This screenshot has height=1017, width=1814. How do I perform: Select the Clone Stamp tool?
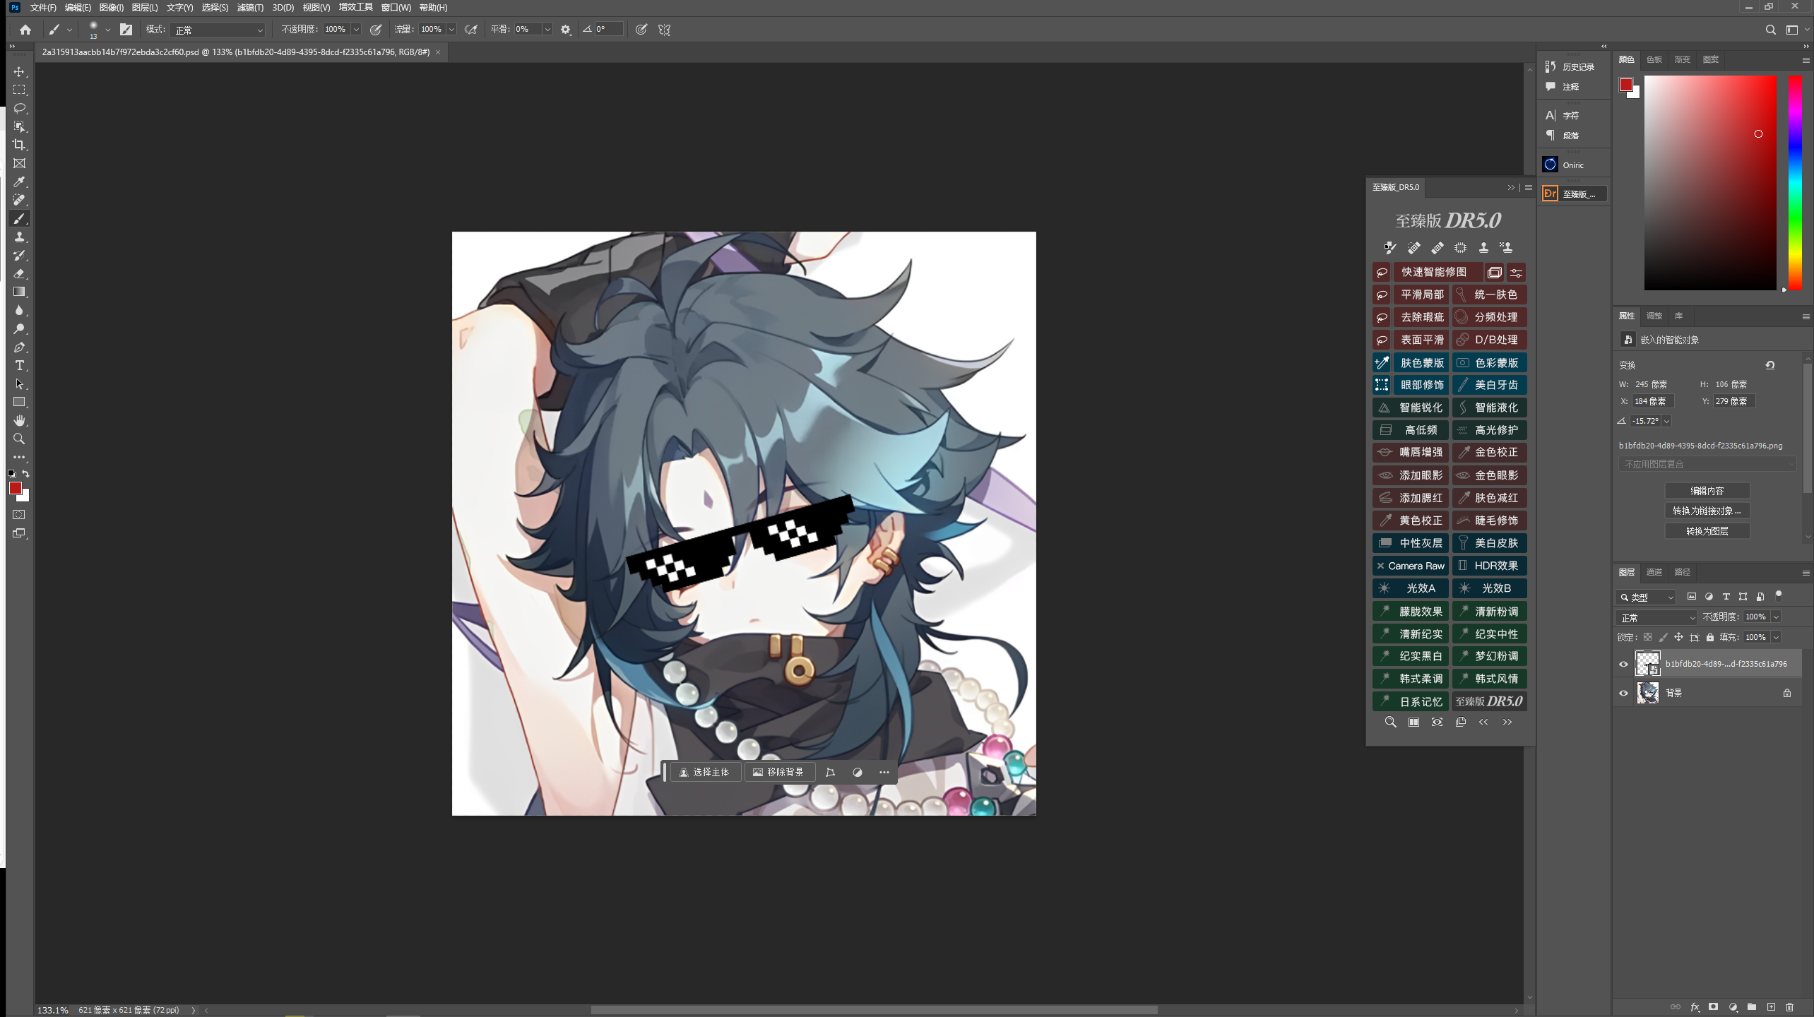(19, 237)
